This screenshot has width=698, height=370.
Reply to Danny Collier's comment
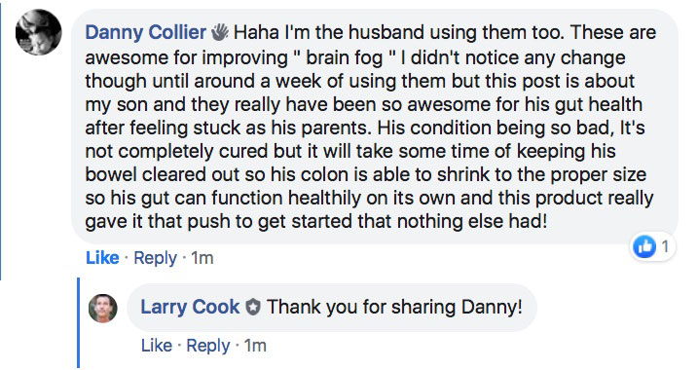156,258
